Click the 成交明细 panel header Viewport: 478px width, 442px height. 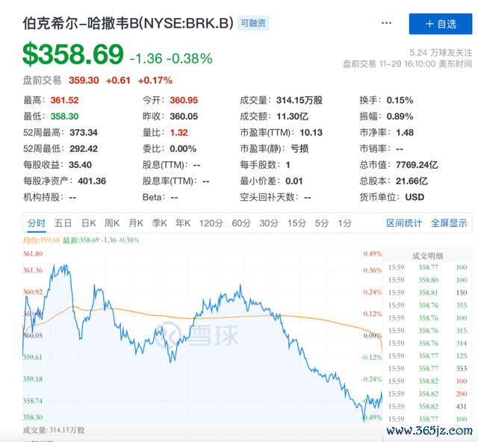tap(427, 256)
